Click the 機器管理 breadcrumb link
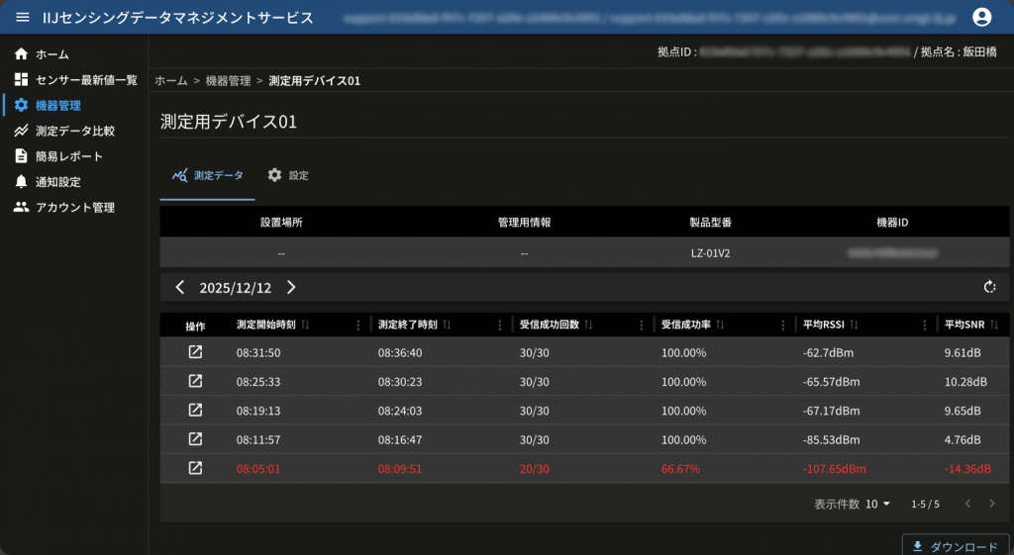The image size is (1014, 555). pos(228,80)
